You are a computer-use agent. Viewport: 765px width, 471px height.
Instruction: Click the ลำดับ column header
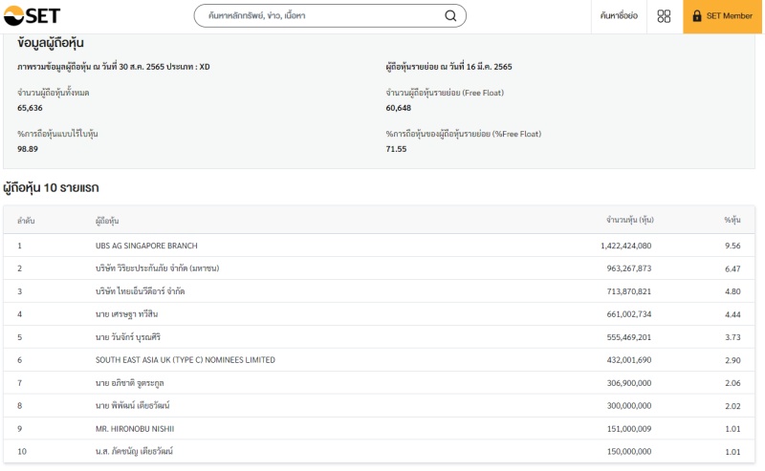[26, 221]
